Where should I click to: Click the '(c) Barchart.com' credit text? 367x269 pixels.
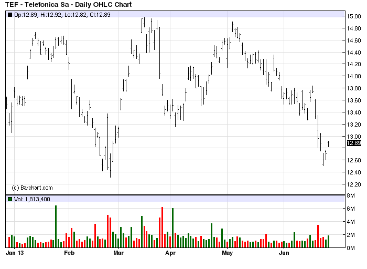32,188
